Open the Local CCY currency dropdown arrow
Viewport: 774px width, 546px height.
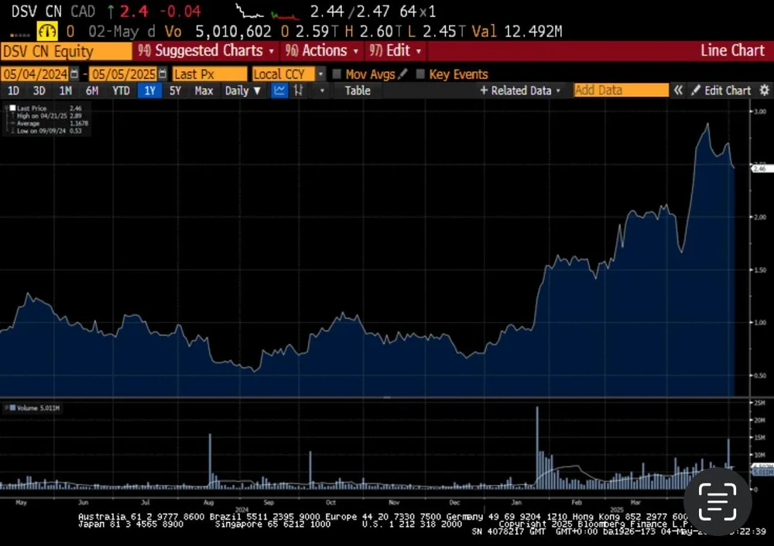click(x=321, y=74)
